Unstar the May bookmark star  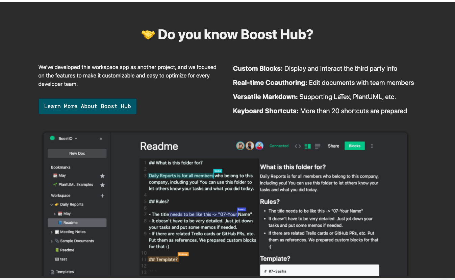point(102,176)
